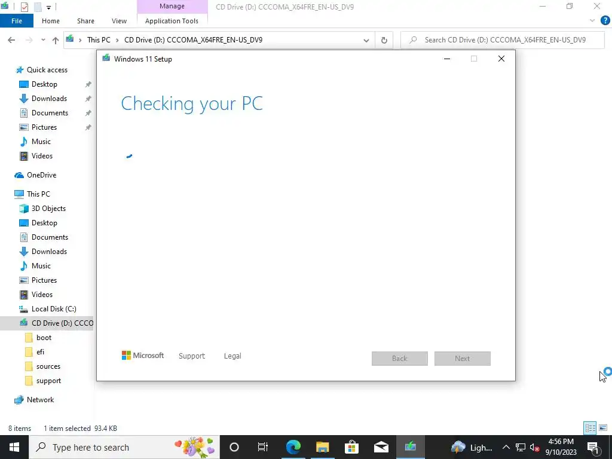Open the File tab in Explorer ribbon

(x=16, y=21)
